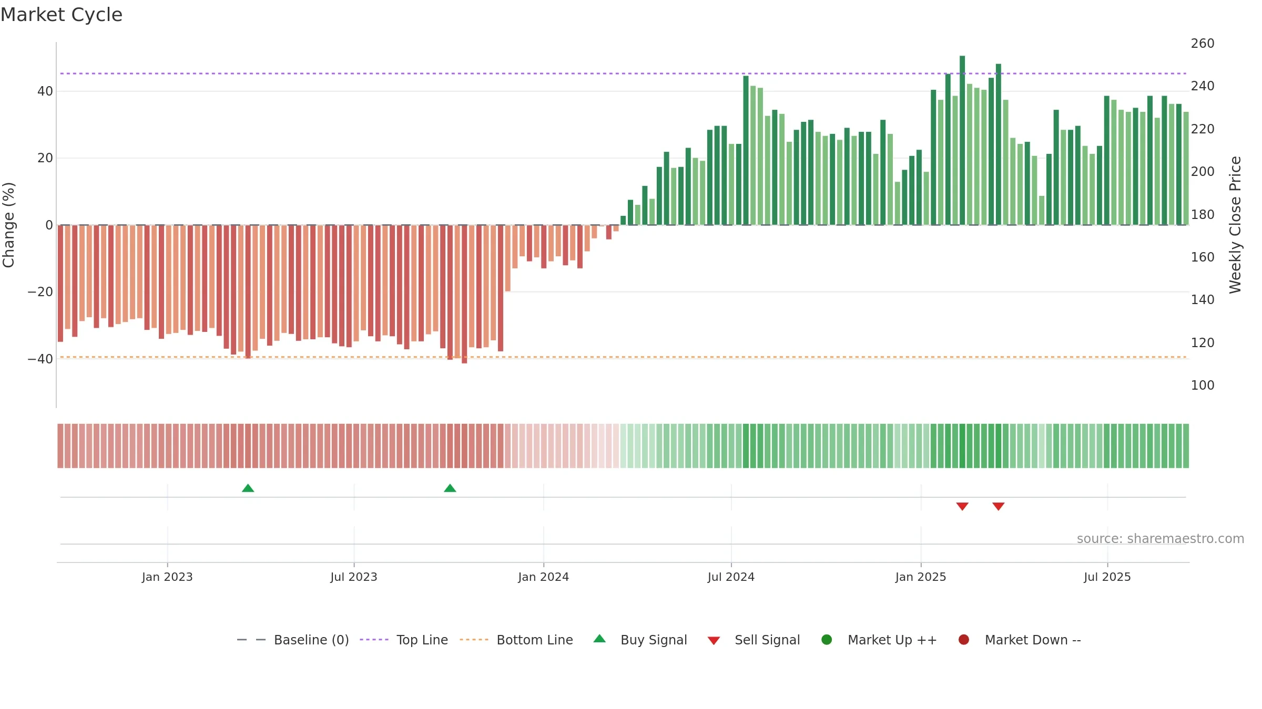Click the Sell Signal legend label

(767, 640)
